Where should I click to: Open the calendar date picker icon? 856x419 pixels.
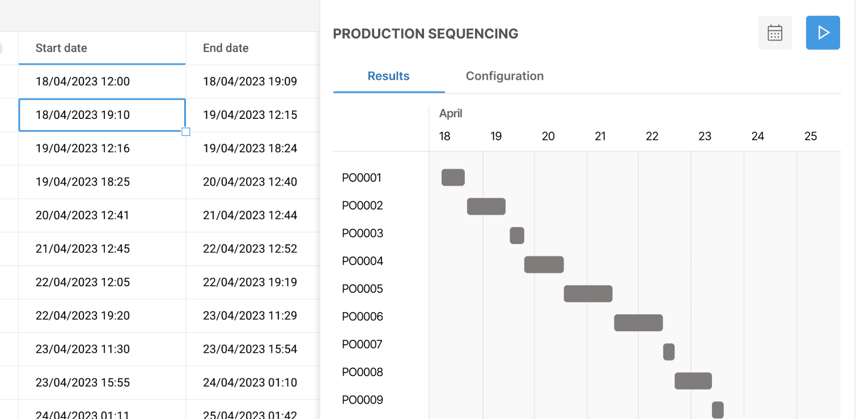click(x=775, y=33)
